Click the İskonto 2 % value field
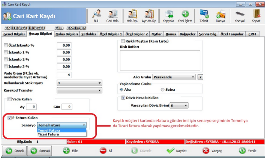 [64, 59]
